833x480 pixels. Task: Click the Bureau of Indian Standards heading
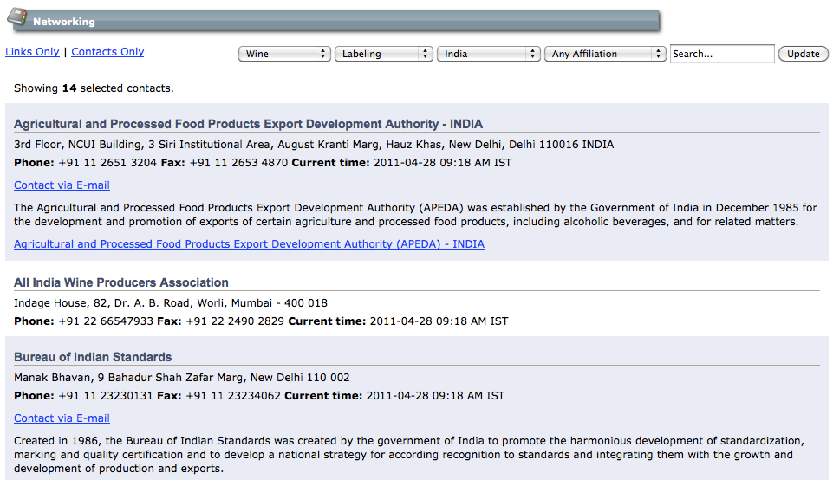(x=93, y=357)
